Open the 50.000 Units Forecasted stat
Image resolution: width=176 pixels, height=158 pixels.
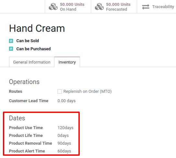point(114,6)
